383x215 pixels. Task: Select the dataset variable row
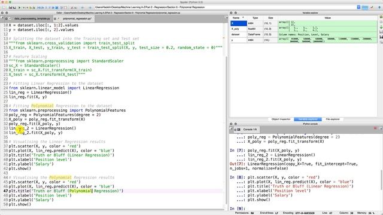303,35
